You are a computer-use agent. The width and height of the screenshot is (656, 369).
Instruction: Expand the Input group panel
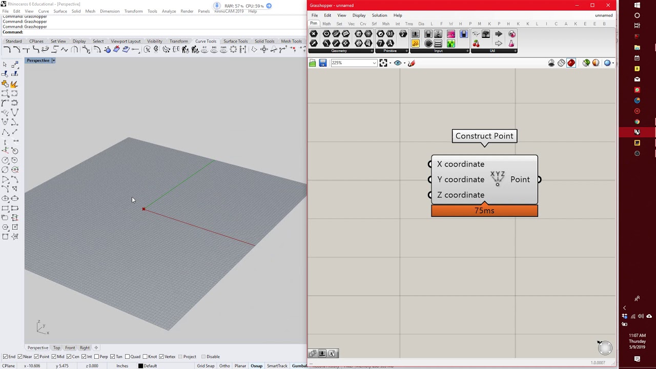click(x=467, y=51)
